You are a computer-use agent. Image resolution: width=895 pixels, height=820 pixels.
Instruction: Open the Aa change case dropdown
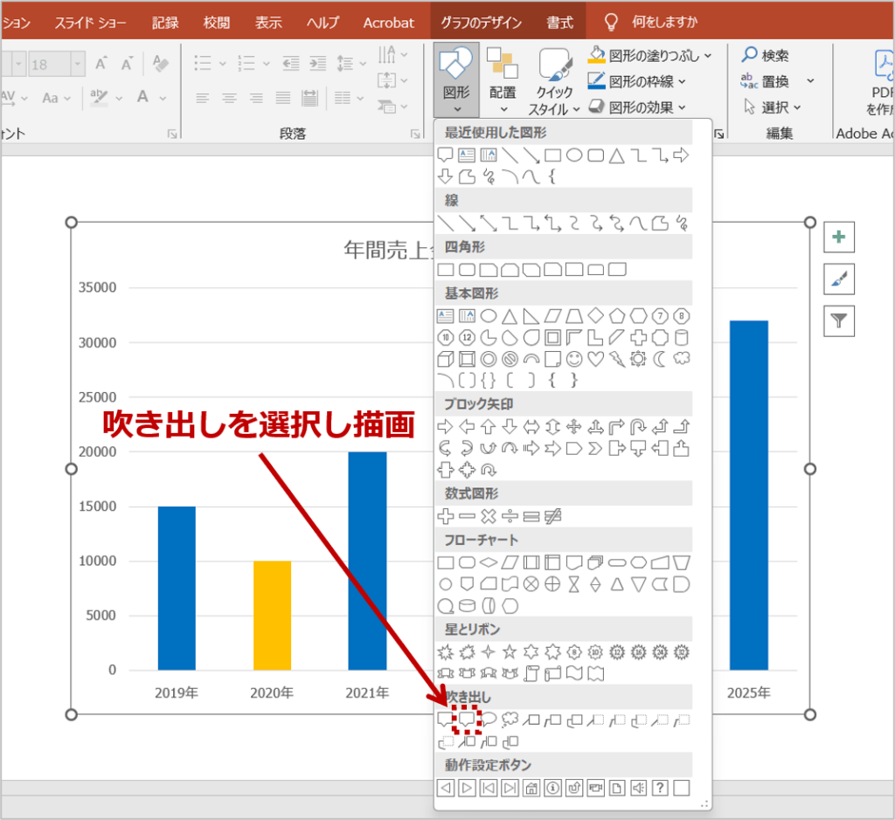point(56,98)
